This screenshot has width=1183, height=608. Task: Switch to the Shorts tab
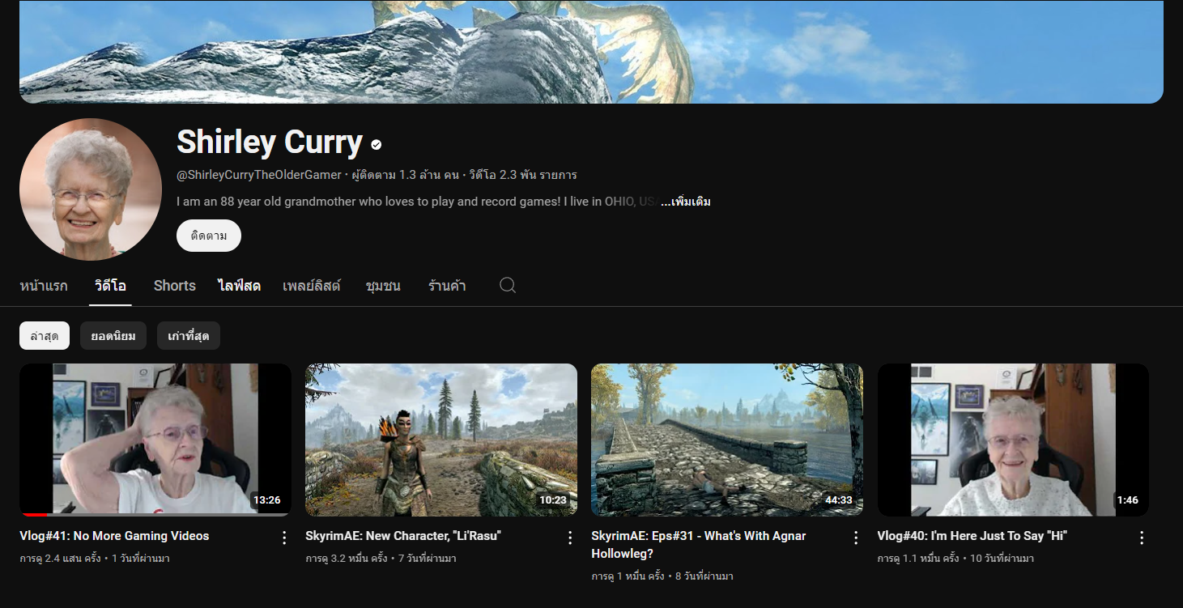[175, 286]
